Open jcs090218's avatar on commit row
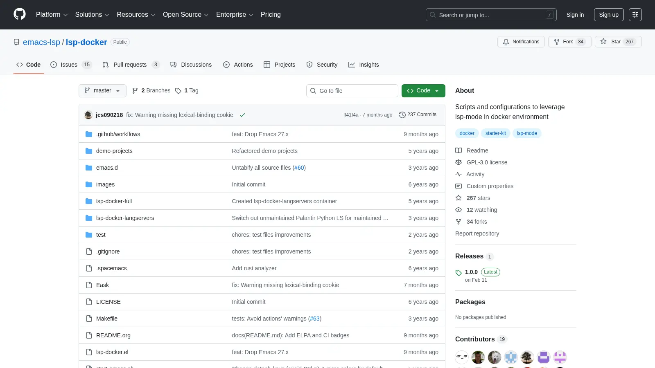Screen dimensions: 655x368 pyautogui.click(x=88, y=115)
